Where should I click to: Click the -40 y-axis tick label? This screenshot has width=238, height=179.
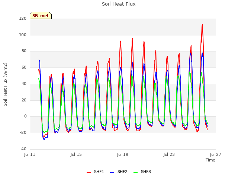(23, 149)
